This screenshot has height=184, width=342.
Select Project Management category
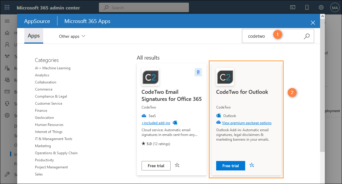tap(51, 167)
